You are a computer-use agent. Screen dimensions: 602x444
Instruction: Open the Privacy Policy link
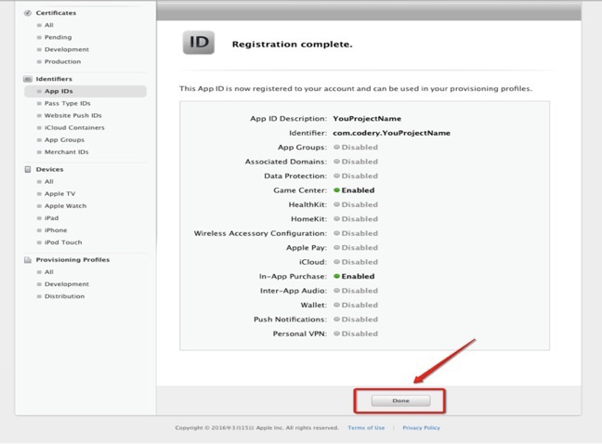click(x=421, y=428)
